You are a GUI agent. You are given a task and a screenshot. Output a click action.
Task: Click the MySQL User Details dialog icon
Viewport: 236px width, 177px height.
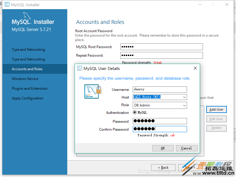(x=79, y=68)
